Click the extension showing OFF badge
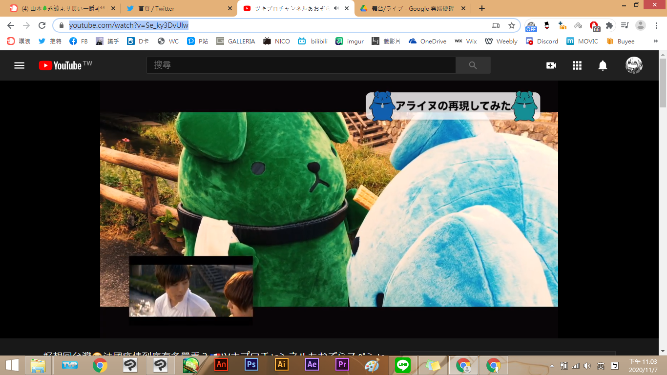The width and height of the screenshot is (667, 375). pyautogui.click(x=531, y=26)
